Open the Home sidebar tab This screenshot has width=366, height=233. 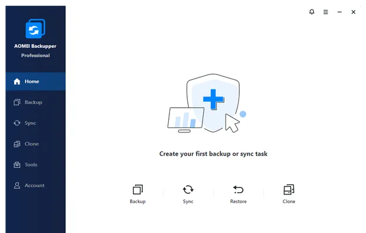pyautogui.click(x=36, y=82)
